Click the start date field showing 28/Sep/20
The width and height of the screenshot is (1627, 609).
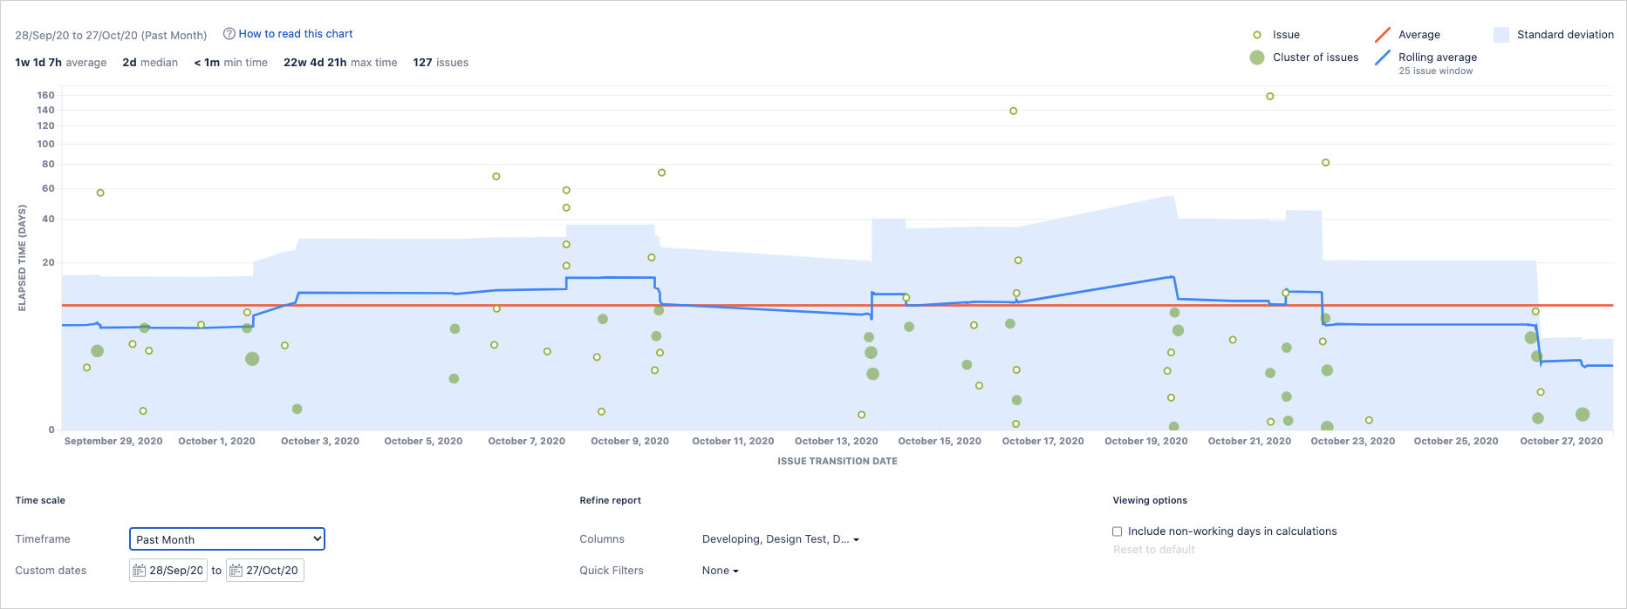(x=174, y=570)
